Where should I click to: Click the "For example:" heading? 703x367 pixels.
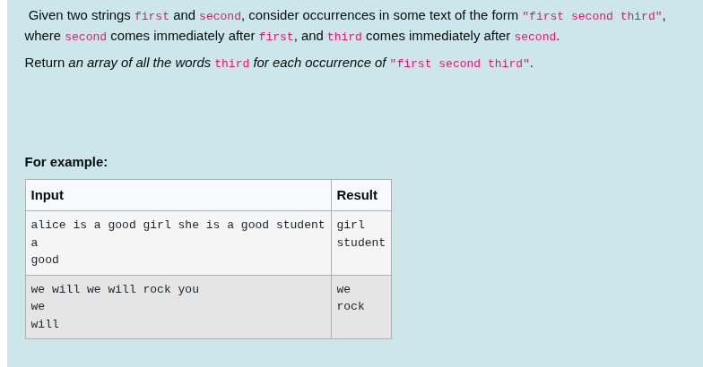[66, 162]
